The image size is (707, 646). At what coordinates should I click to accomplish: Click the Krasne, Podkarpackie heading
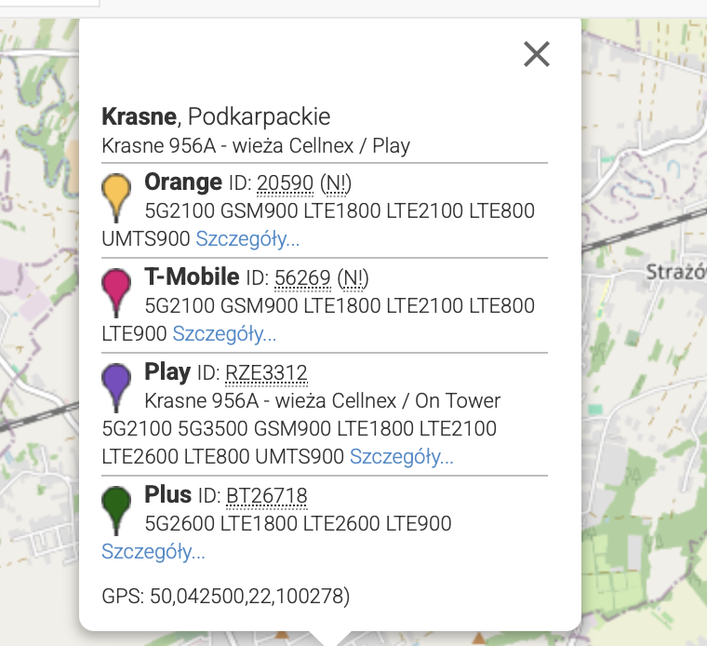216,117
